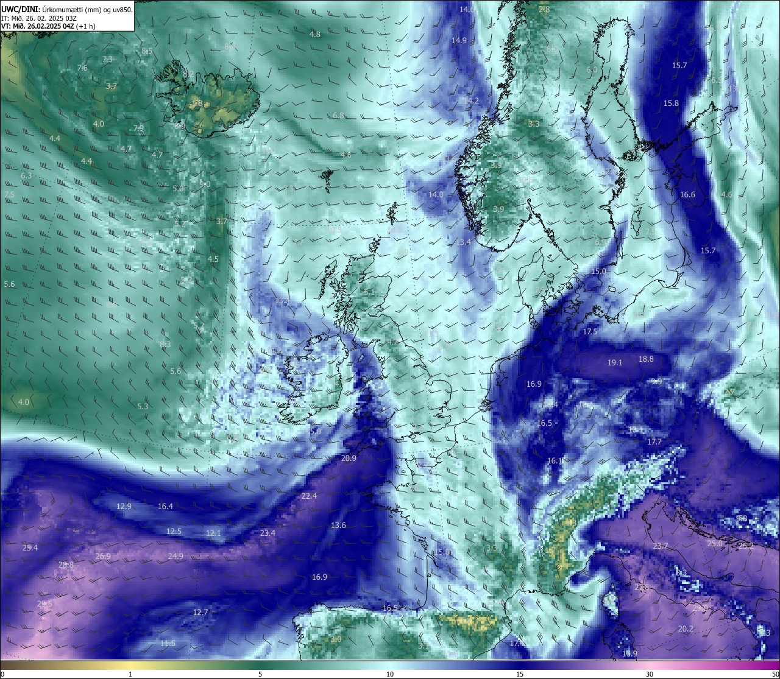Click the 16.1 value on the map
Screen dimensions: 780x679
click(x=555, y=460)
